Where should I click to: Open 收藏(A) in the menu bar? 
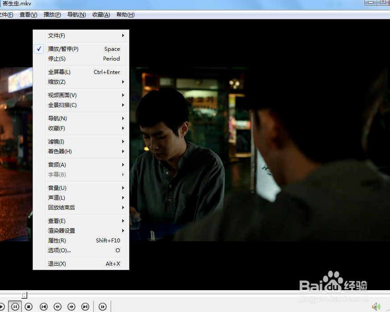click(101, 15)
